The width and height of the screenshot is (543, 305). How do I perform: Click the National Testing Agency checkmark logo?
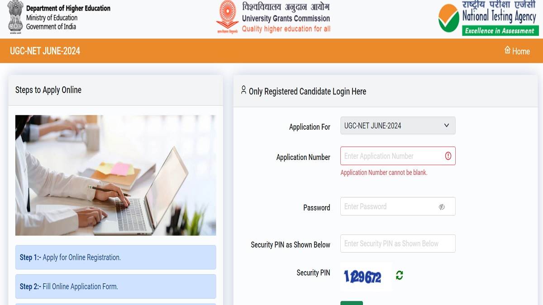(448, 18)
